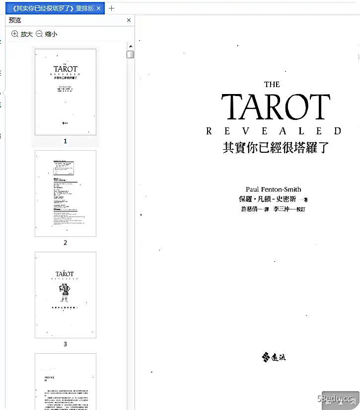Image resolution: width=360 pixels, height=410 pixels.
Task: Click the zoom in (放大) magnifier icon
Action: tap(15, 34)
